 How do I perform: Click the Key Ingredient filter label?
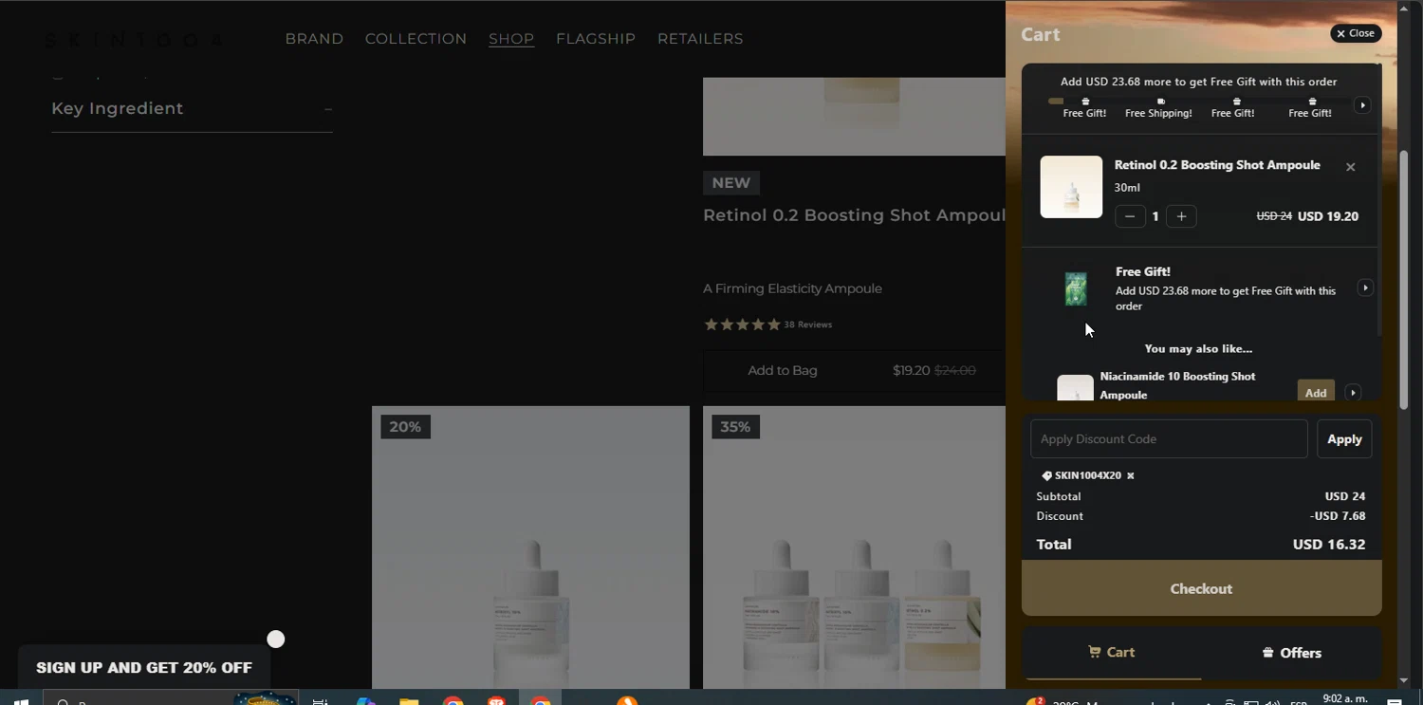pos(118,108)
